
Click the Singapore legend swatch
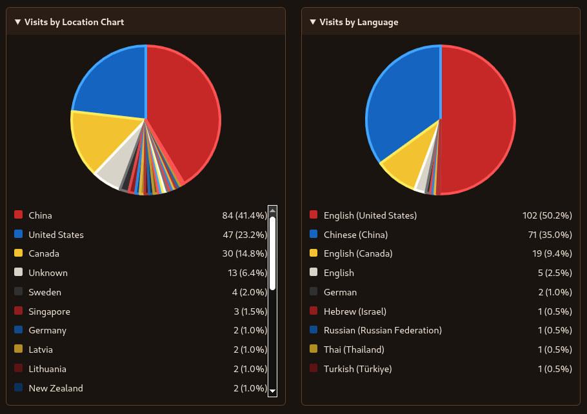coord(18,311)
